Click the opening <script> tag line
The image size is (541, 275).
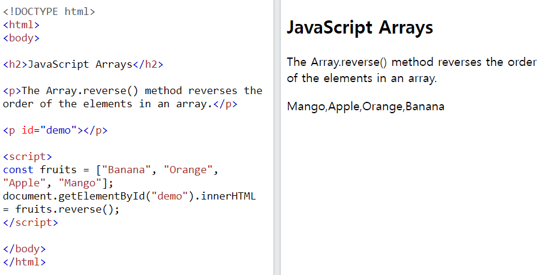[x=27, y=157]
